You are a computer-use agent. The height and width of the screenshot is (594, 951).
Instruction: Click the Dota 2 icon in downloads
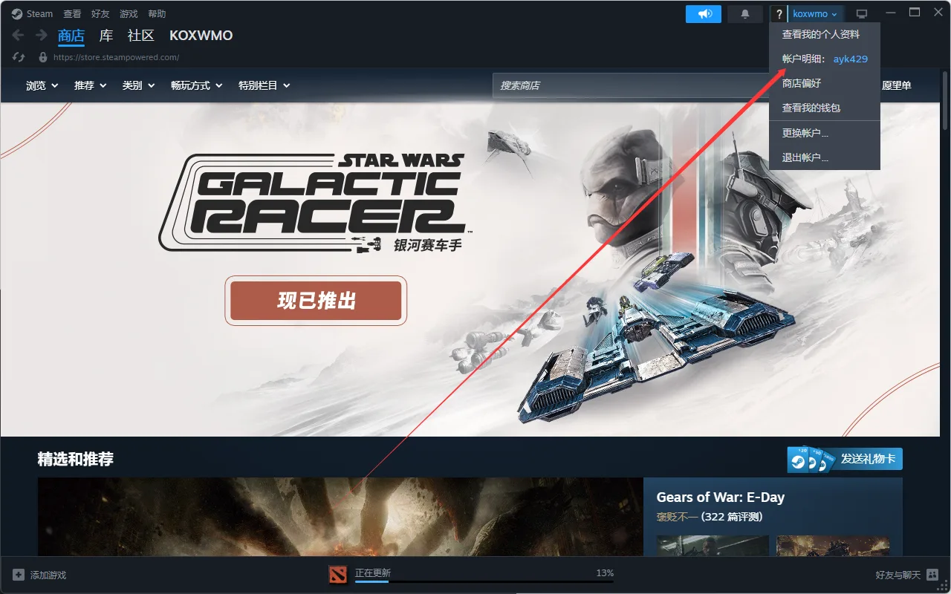(339, 574)
